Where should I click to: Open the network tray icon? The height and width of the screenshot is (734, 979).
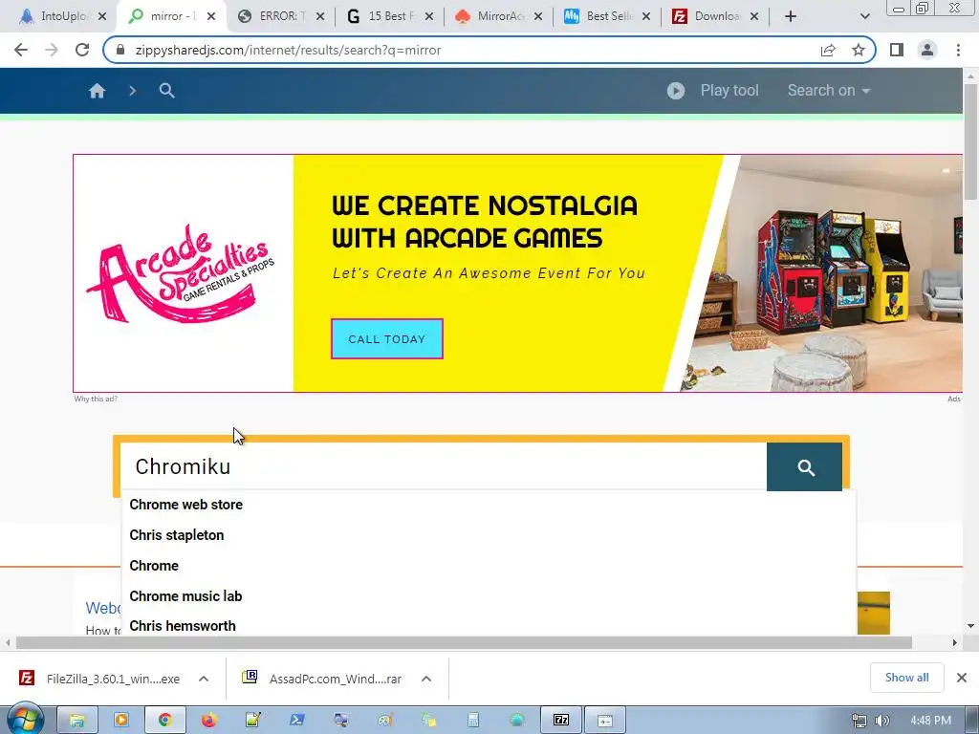coord(859,721)
